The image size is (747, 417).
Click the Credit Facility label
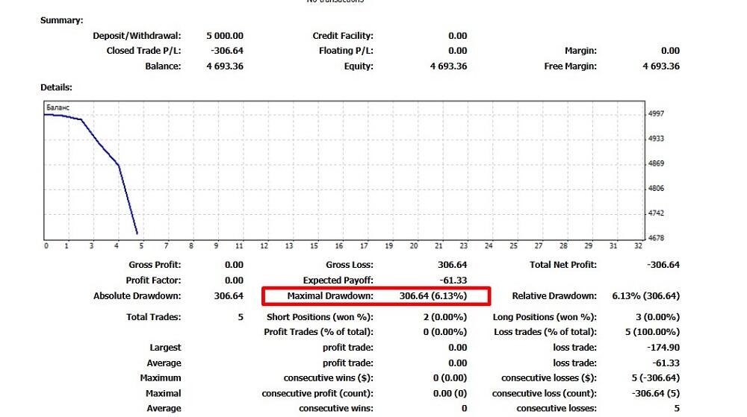point(343,36)
